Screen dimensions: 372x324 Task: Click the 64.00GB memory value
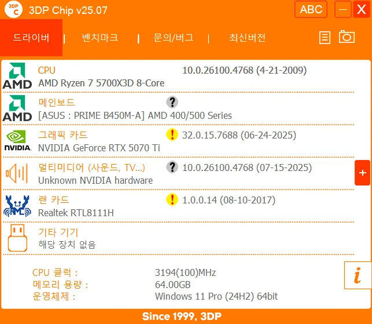pyautogui.click(x=173, y=285)
